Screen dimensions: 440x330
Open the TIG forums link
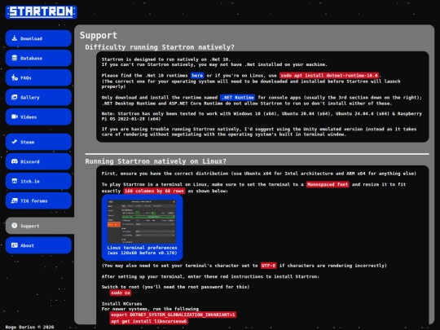(x=38, y=200)
